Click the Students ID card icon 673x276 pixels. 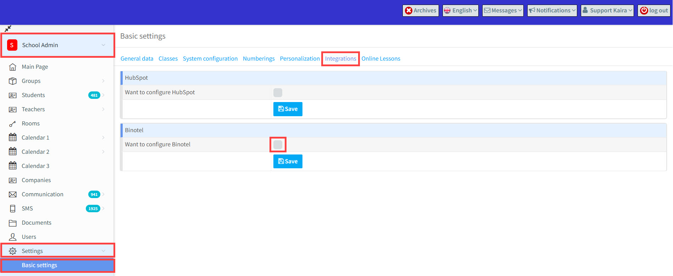(x=13, y=95)
